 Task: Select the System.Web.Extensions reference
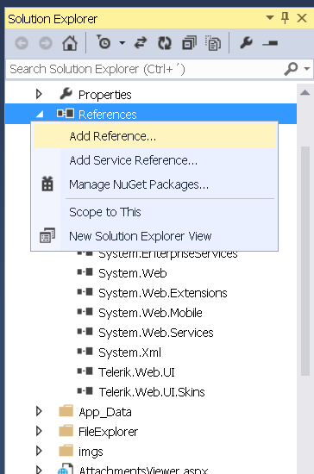point(163,293)
